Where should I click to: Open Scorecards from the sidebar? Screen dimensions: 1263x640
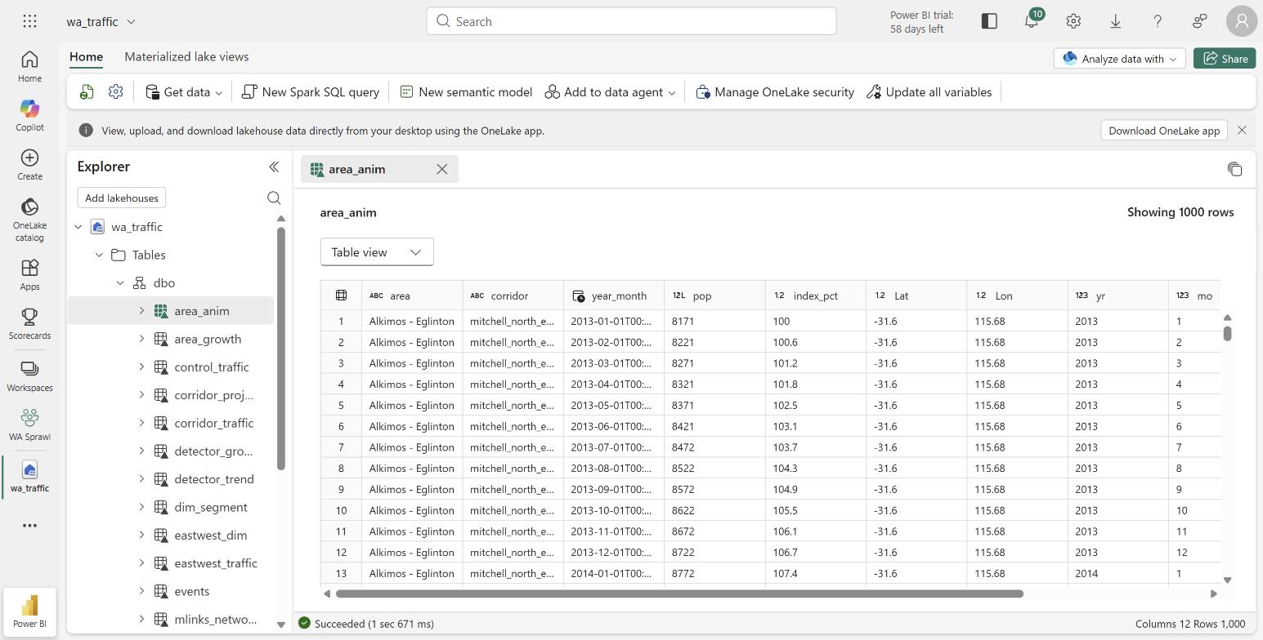coord(29,323)
